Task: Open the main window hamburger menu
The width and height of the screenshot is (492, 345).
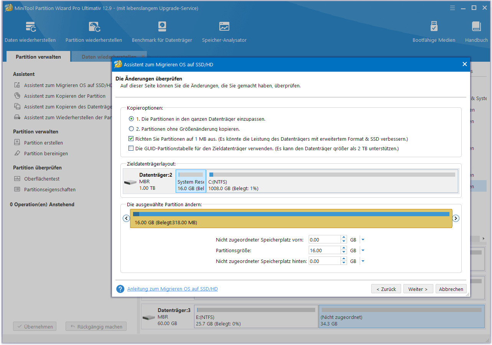Action: tap(453, 8)
